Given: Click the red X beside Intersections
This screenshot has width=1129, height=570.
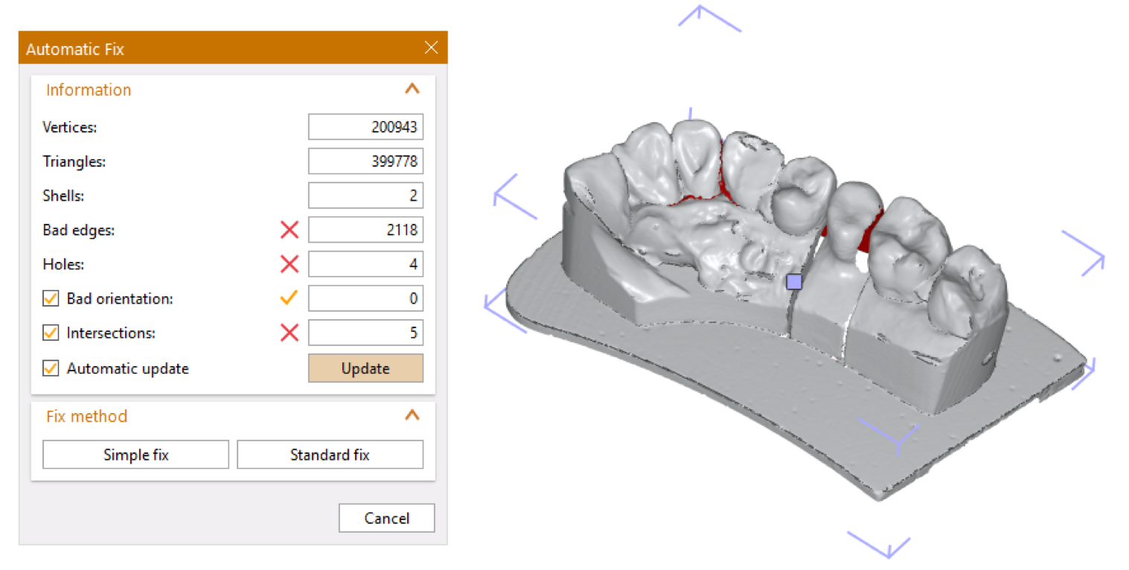Looking at the screenshot, I should click(x=289, y=333).
